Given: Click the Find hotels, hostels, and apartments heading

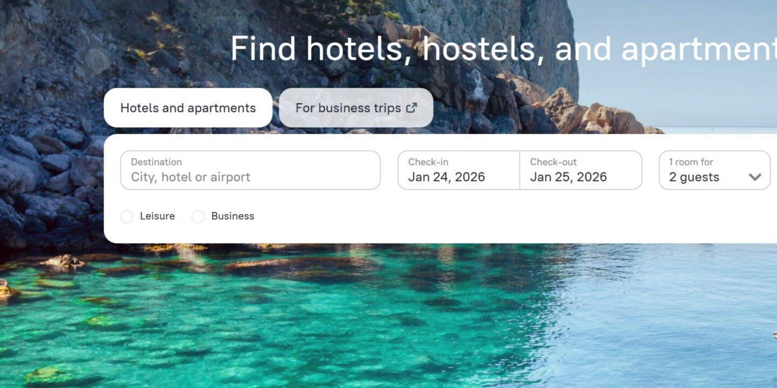Looking at the screenshot, I should [x=503, y=48].
